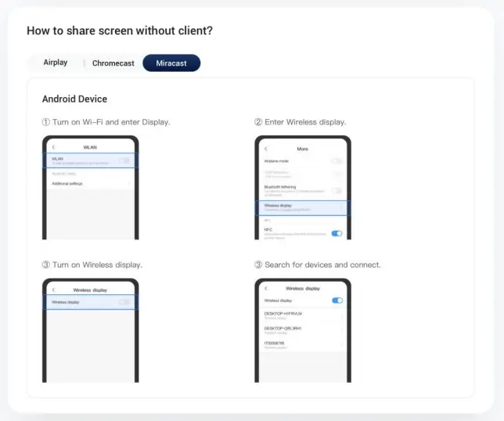Toggle Bluetooth tethering switch
Image resolution: width=504 pixels, height=421 pixels.
(x=337, y=191)
